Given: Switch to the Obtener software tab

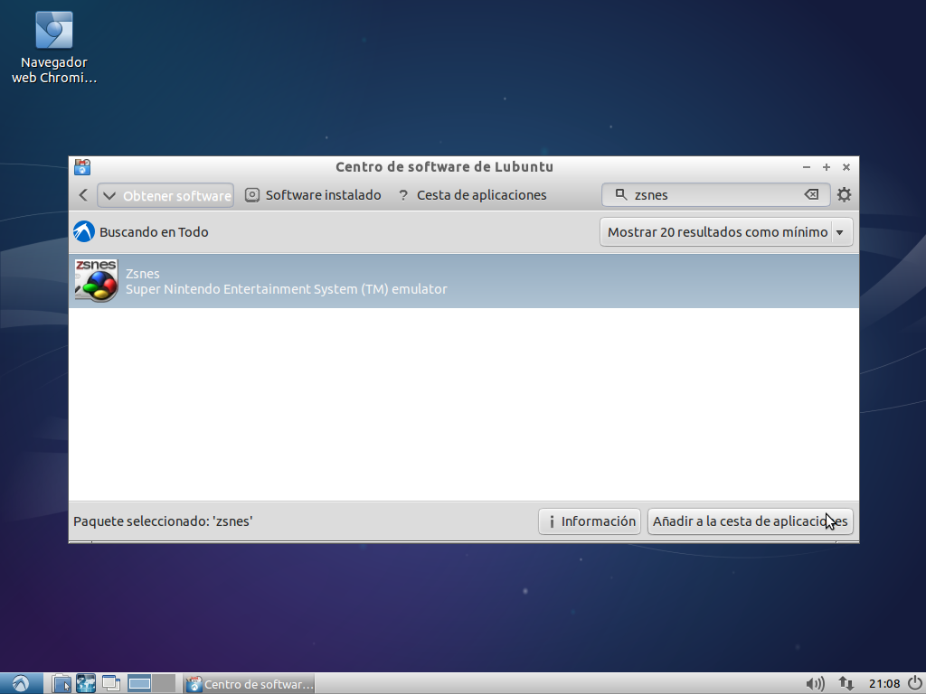Looking at the screenshot, I should pos(166,195).
